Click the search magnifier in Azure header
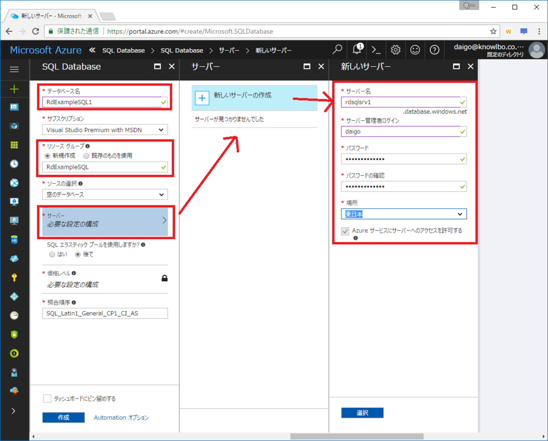Screen dimensions: 548x441 point(337,50)
